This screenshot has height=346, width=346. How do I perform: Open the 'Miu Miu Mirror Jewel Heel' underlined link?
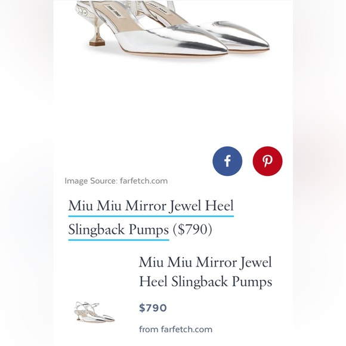pyautogui.click(x=151, y=206)
